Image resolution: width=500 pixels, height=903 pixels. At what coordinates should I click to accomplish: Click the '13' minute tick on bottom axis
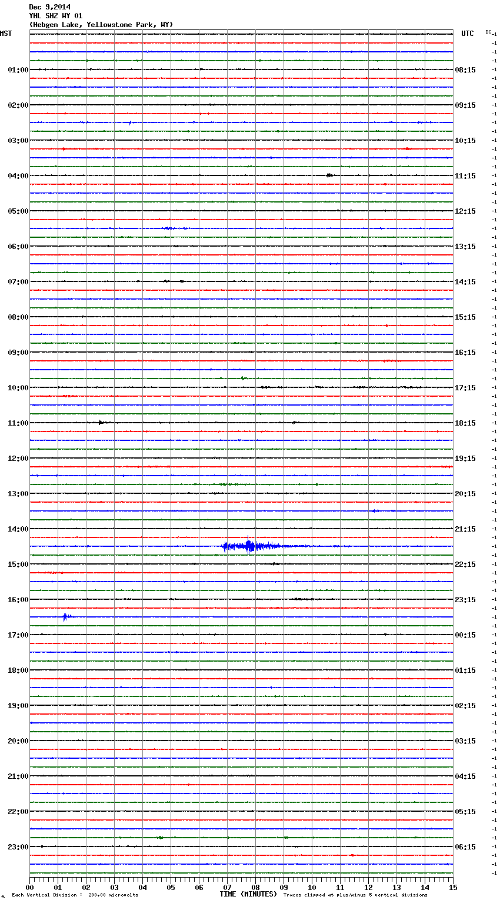[x=396, y=887]
